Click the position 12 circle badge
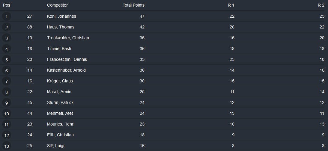Screen dimensions: 328x151 click(x=7, y=135)
